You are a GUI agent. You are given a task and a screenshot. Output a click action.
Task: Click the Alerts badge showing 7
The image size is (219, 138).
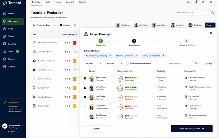click(x=18, y=51)
